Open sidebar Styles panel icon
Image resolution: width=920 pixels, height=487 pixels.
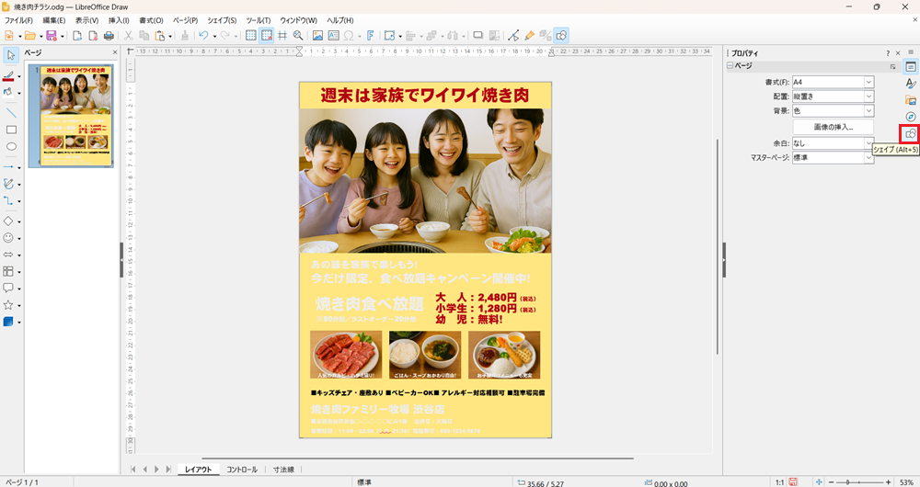(911, 84)
